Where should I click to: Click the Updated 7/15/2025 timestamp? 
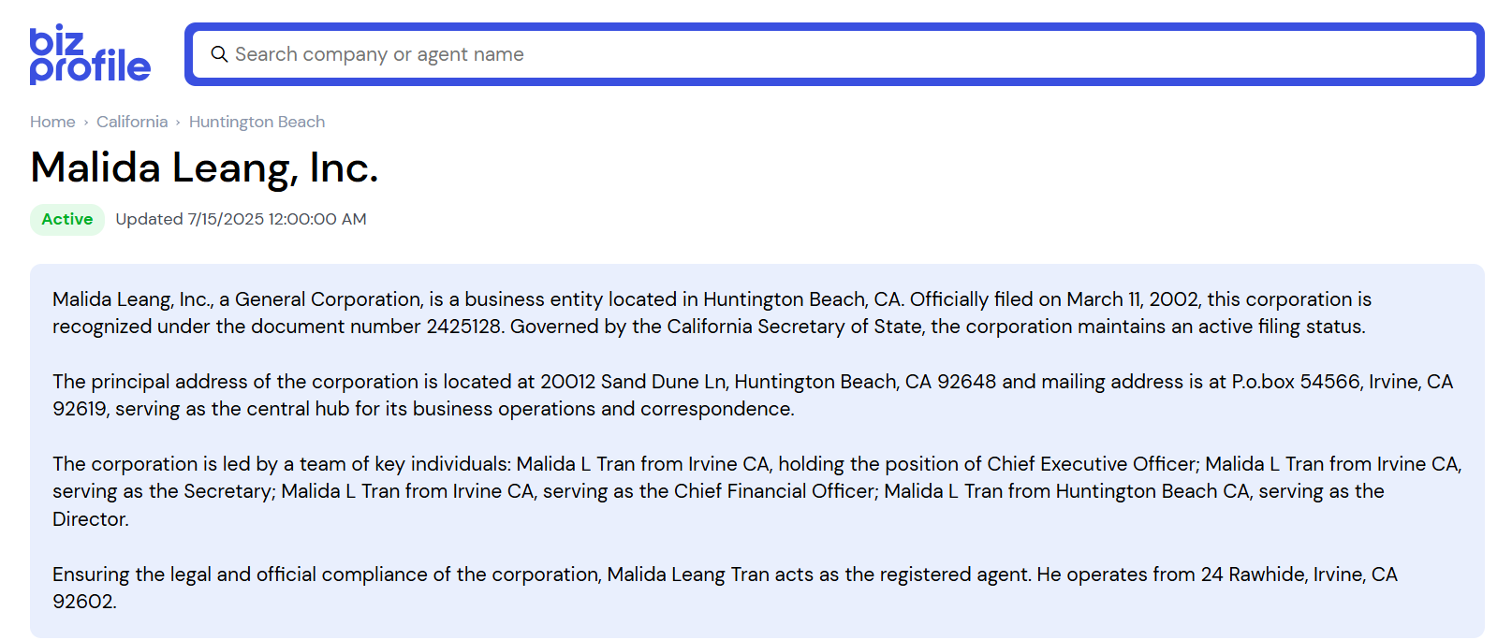coord(241,219)
